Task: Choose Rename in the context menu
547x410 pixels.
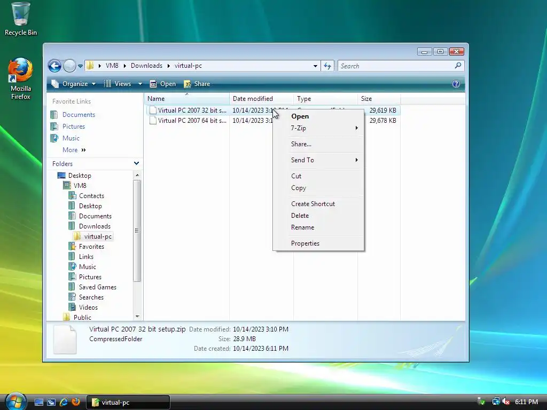Action: 318,227
